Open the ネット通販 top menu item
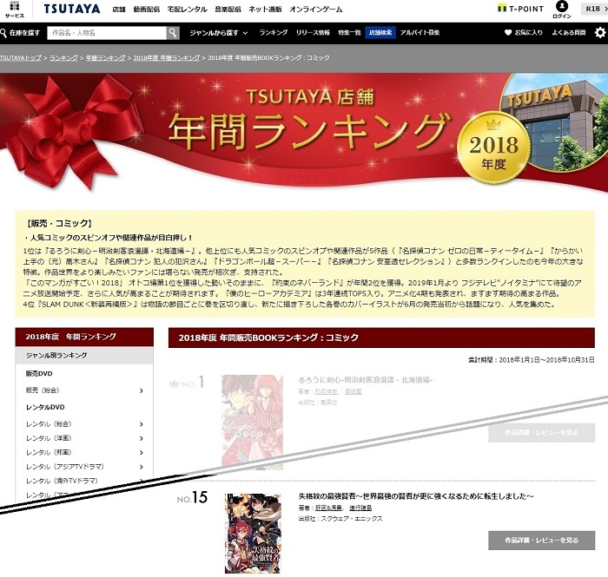The image size is (608, 577). [x=265, y=10]
